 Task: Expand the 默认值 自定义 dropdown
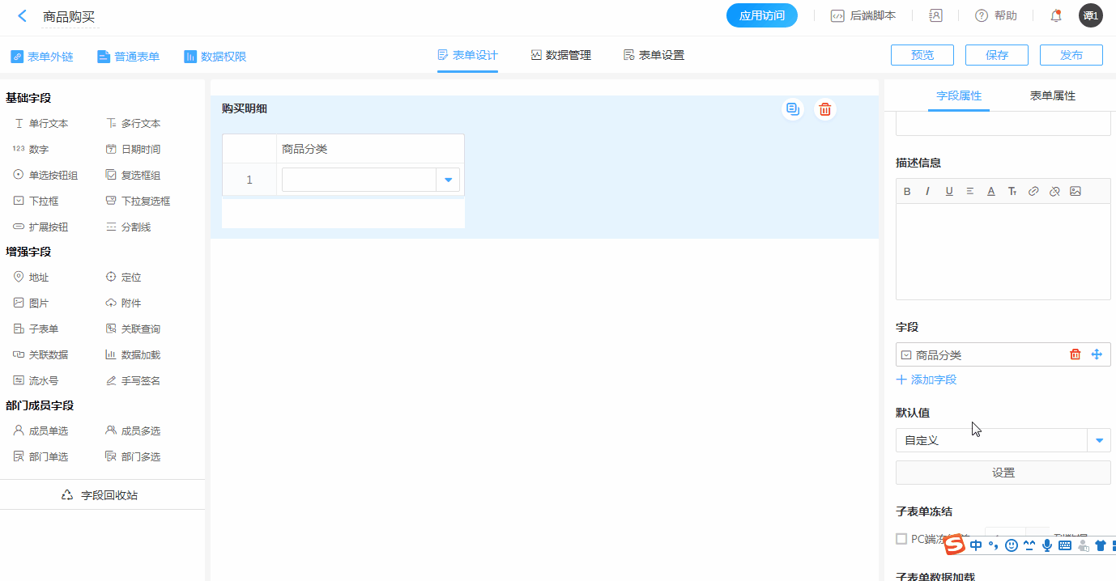pyautogui.click(x=1099, y=440)
